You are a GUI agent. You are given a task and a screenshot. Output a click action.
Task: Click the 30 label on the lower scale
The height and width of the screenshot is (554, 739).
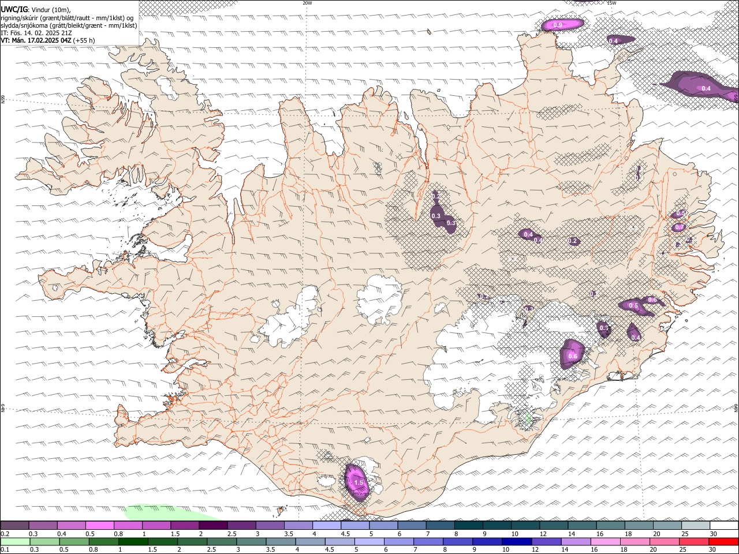tap(714, 549)
